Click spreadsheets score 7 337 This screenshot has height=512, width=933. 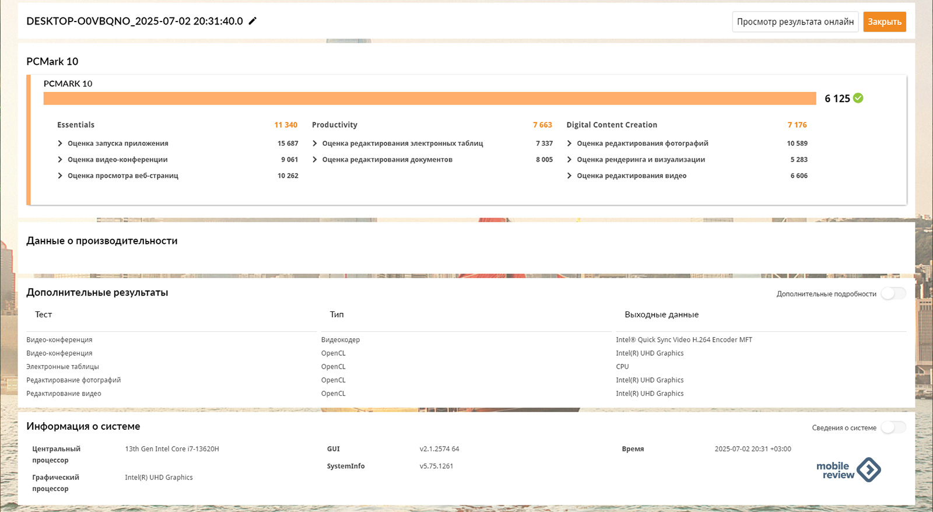coord(544,143)
